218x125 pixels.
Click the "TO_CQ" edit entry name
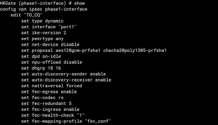(33, 15)
